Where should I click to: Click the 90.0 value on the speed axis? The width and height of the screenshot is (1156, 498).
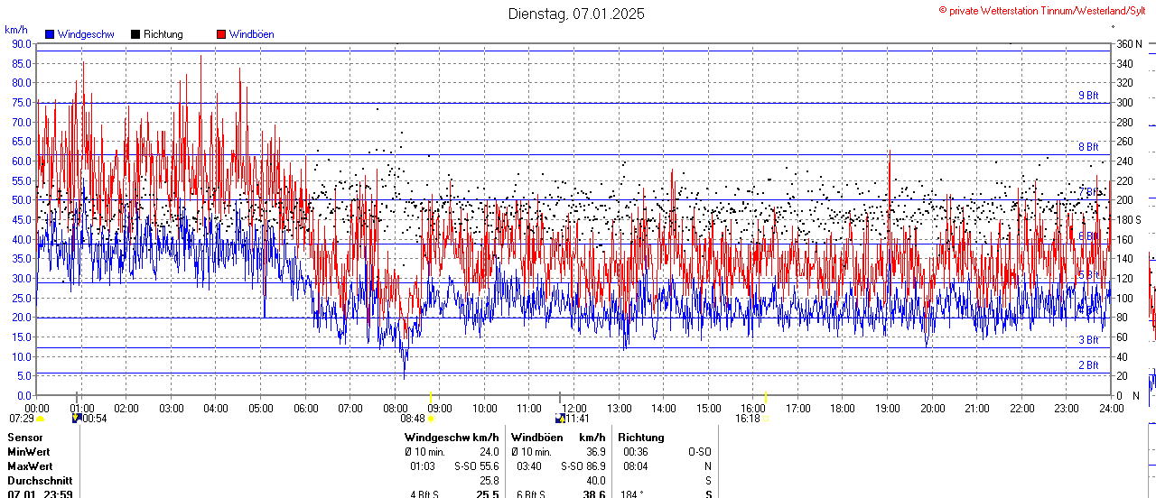point(23,43)
